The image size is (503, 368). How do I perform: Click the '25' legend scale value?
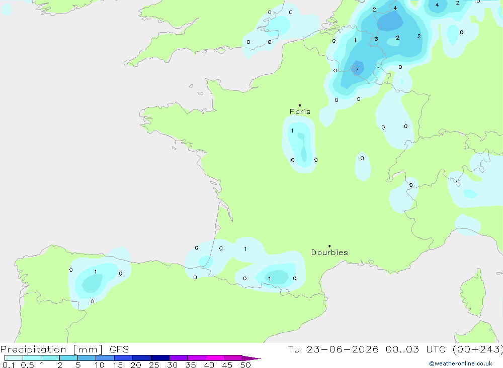click(154, 365)
